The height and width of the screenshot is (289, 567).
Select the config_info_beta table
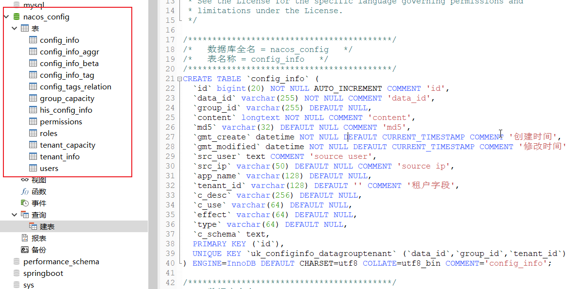(x=70, y=64)
